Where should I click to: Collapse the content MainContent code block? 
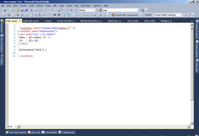point(18,31)
